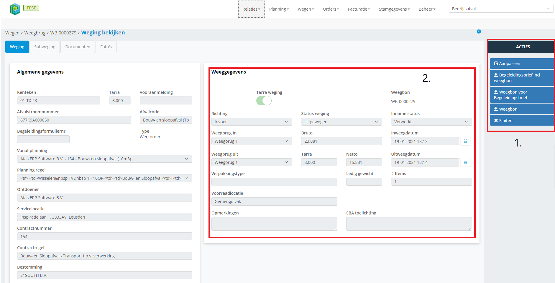Click the weegbon number text WB-0000279
This screenshot has width=555, height=283.
tap(403, 101)
